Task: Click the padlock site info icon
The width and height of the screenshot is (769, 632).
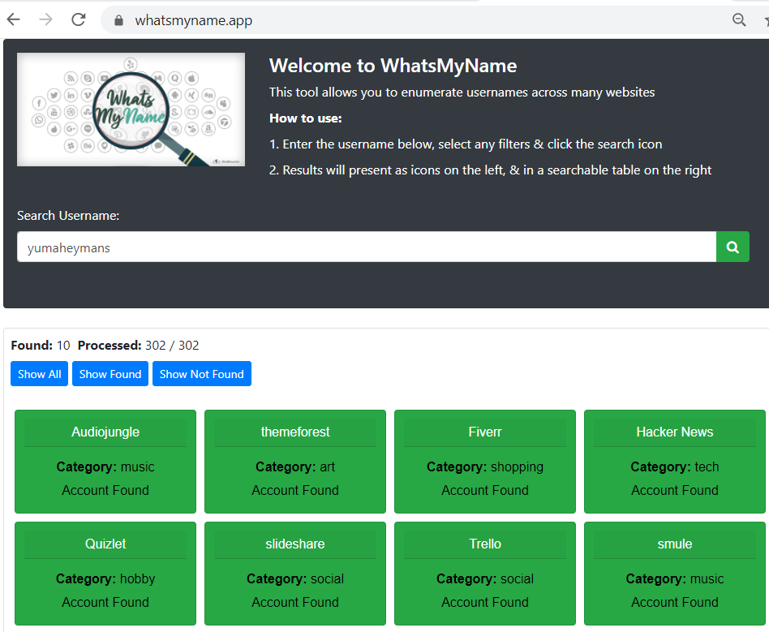Action: (119, 20)
